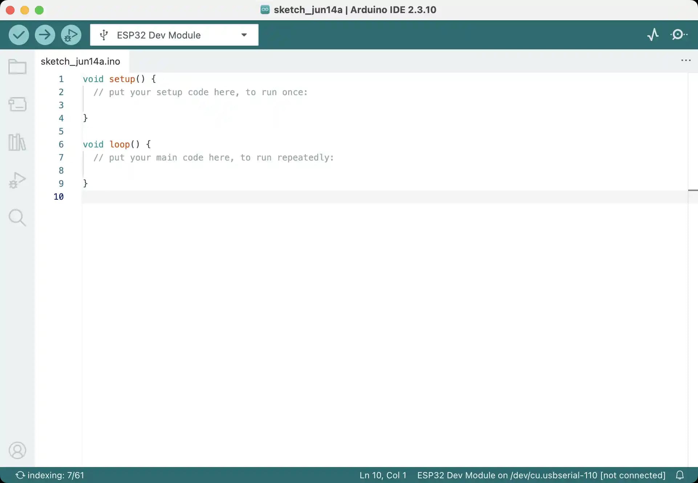This screenshot has width=698, height=483.
Task: Open the Serial Monitor
Action: click(678, 35)
